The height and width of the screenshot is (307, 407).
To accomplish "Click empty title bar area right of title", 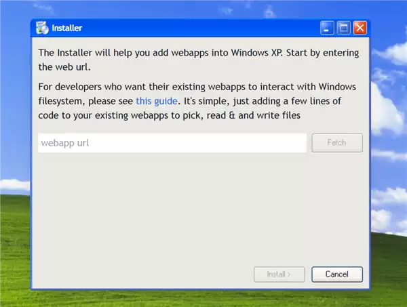I will click(203, 28).
